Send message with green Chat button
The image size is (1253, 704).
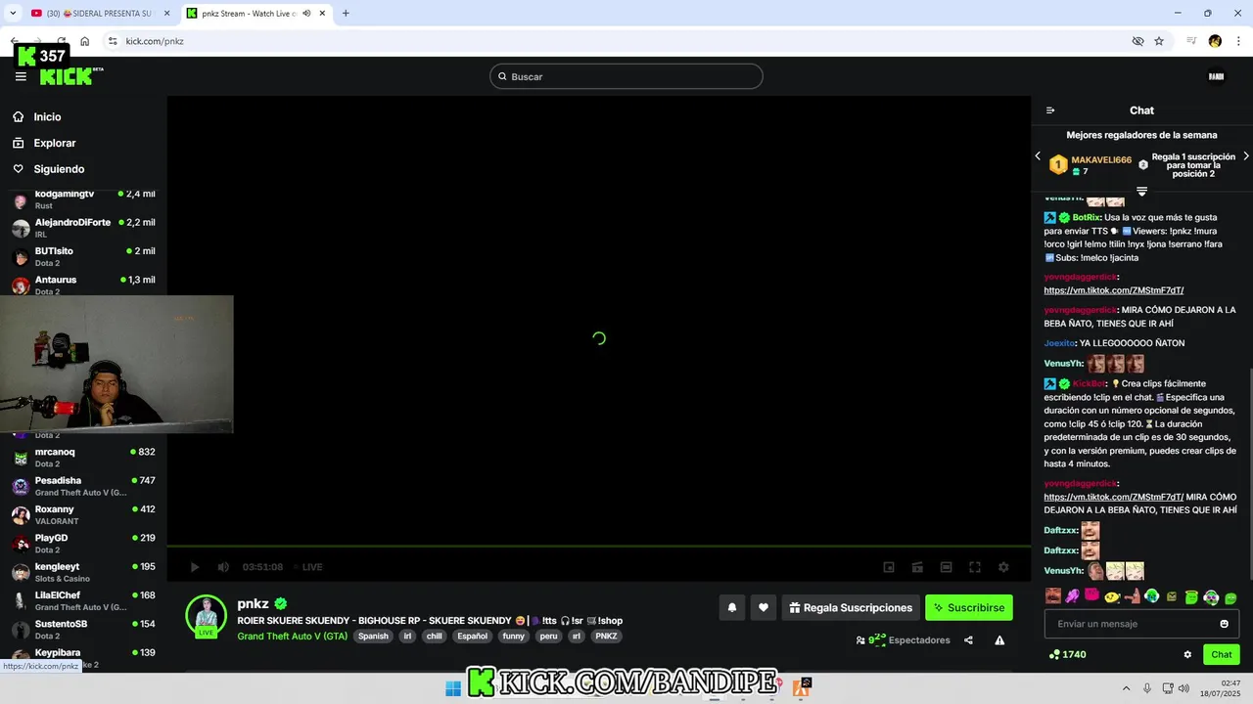point(1222,654)
